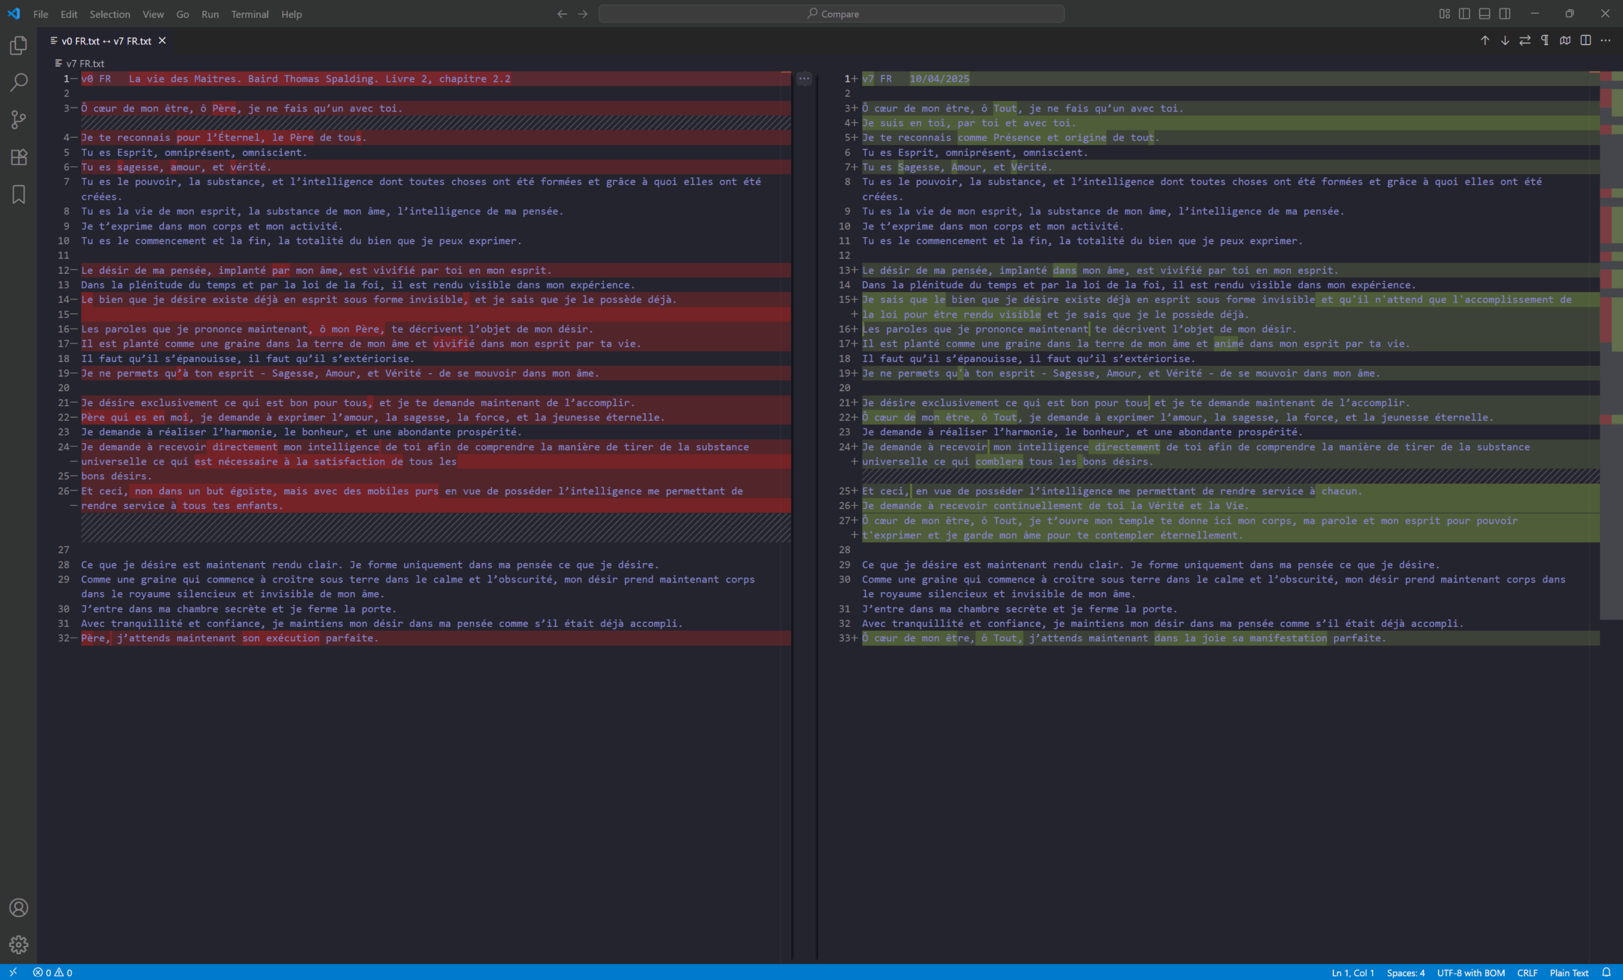Open the Bookmarks view in activity bar
Image resolution: width=1623 pixels, height=980 pixels.
pyautogui.click(x=18, y=194)
